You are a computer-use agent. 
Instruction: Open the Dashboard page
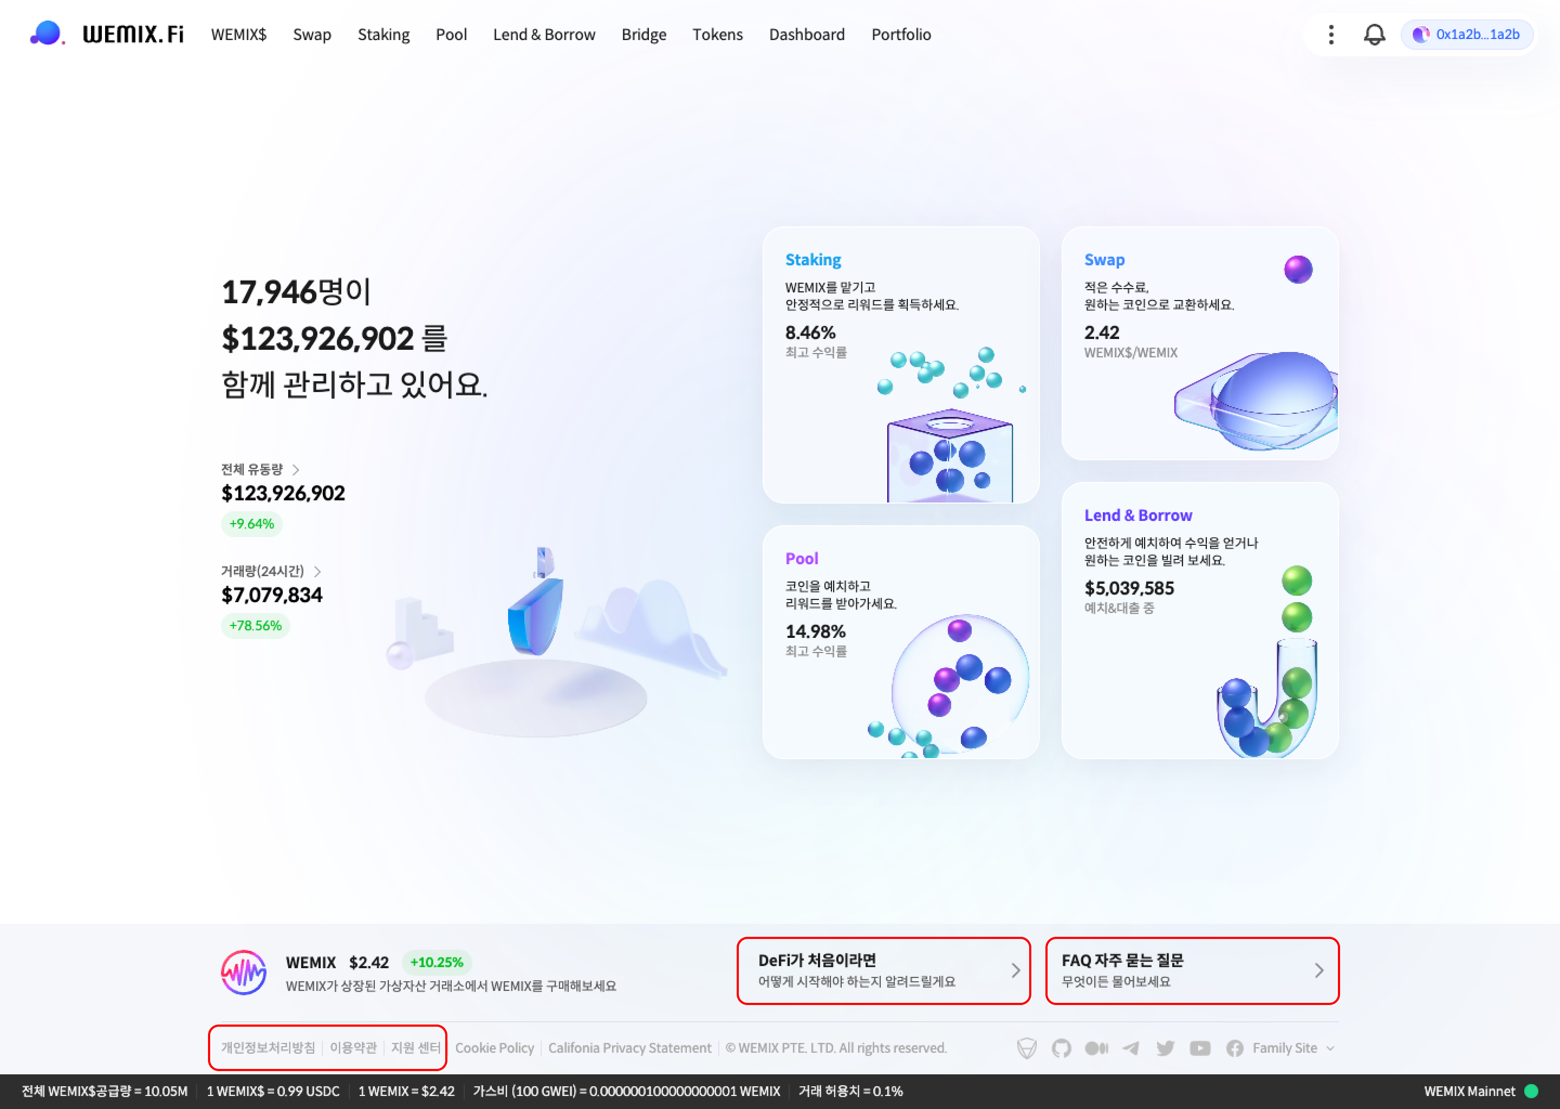coord(807,34)
